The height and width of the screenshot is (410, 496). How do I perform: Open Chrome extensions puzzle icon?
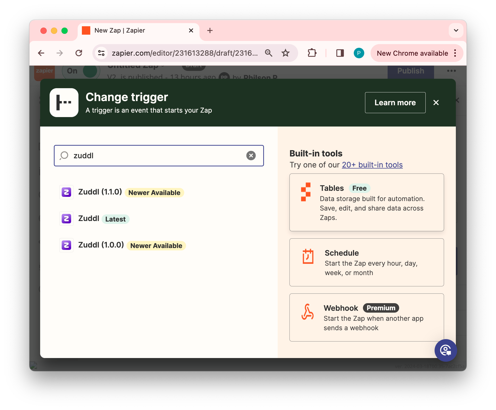[312, 53]
